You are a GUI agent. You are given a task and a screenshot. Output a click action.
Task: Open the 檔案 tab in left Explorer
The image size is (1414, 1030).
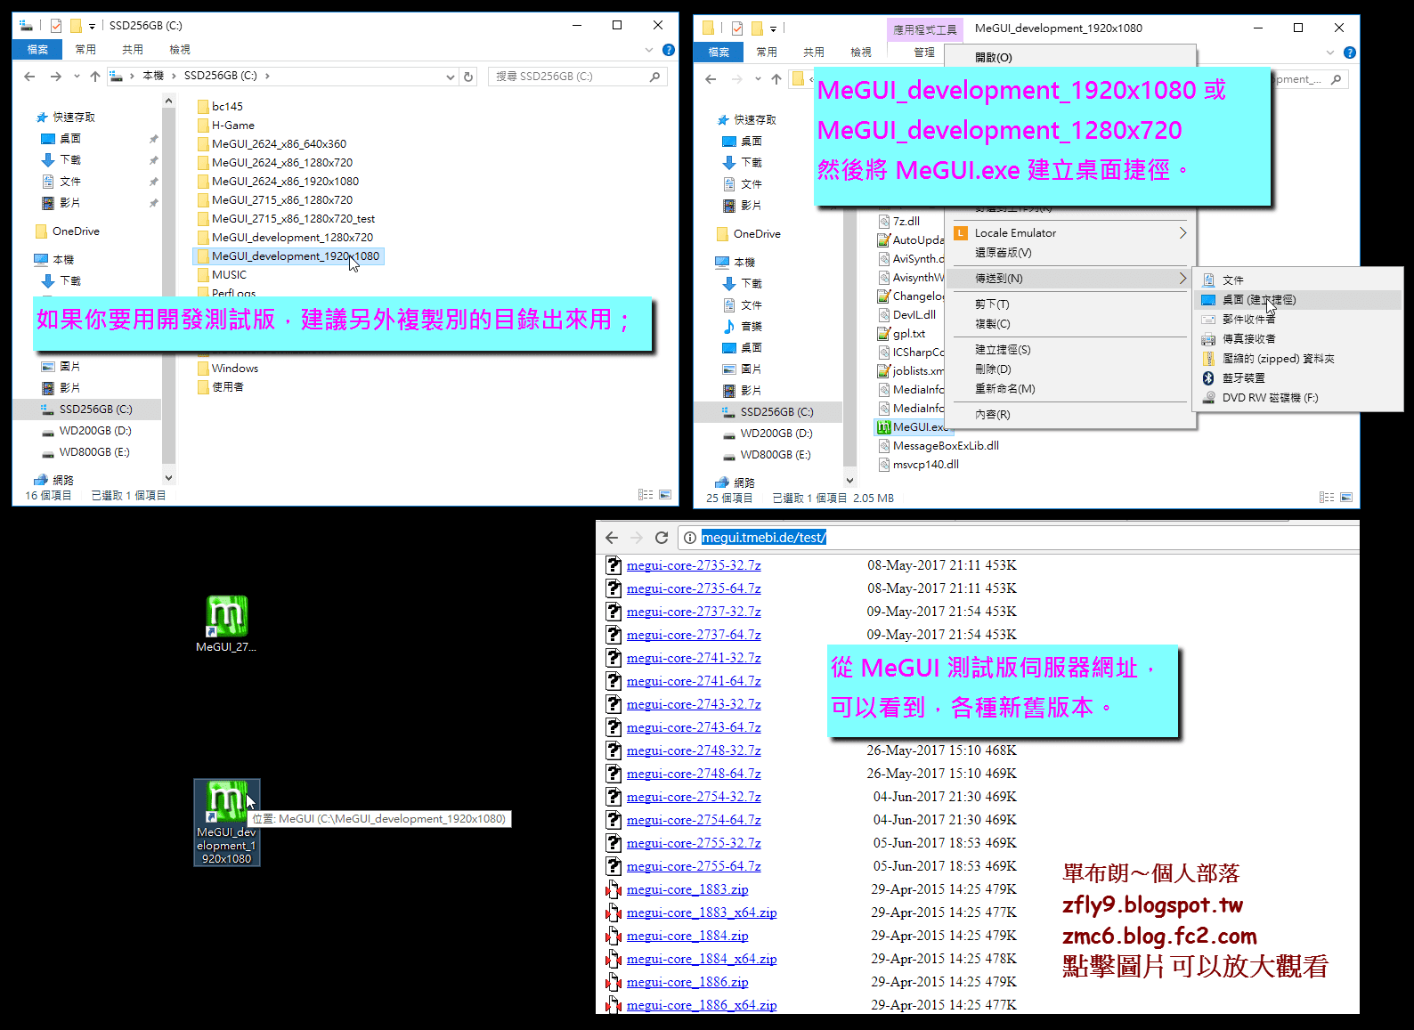37,50
